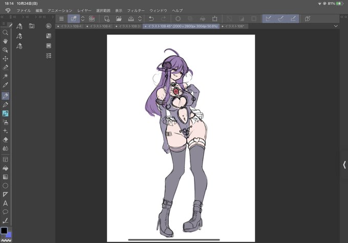The width and height of the screenshot is (348, 243).
Task: Open the レイヤー menu
Action: coord(84,10)
